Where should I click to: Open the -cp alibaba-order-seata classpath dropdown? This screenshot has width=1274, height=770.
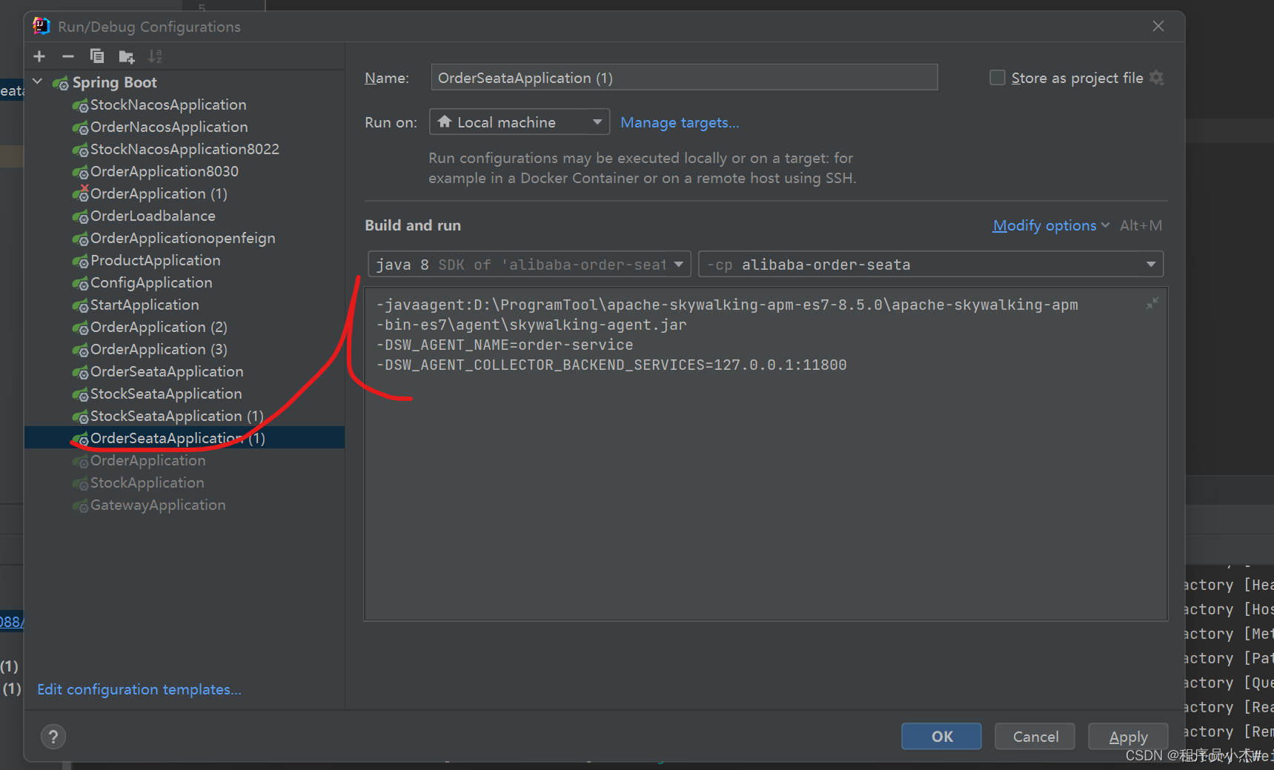(x=931, y=265)
